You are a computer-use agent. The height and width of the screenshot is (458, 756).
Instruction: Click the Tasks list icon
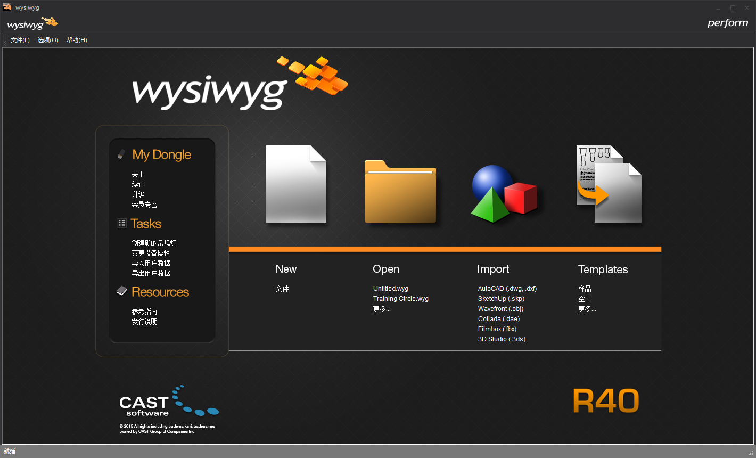(x=122, y=224)
